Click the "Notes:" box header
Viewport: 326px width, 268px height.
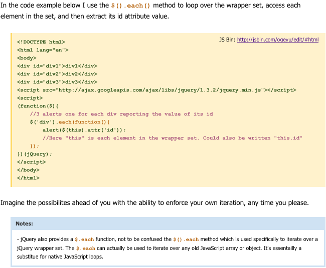click(25, 223)
